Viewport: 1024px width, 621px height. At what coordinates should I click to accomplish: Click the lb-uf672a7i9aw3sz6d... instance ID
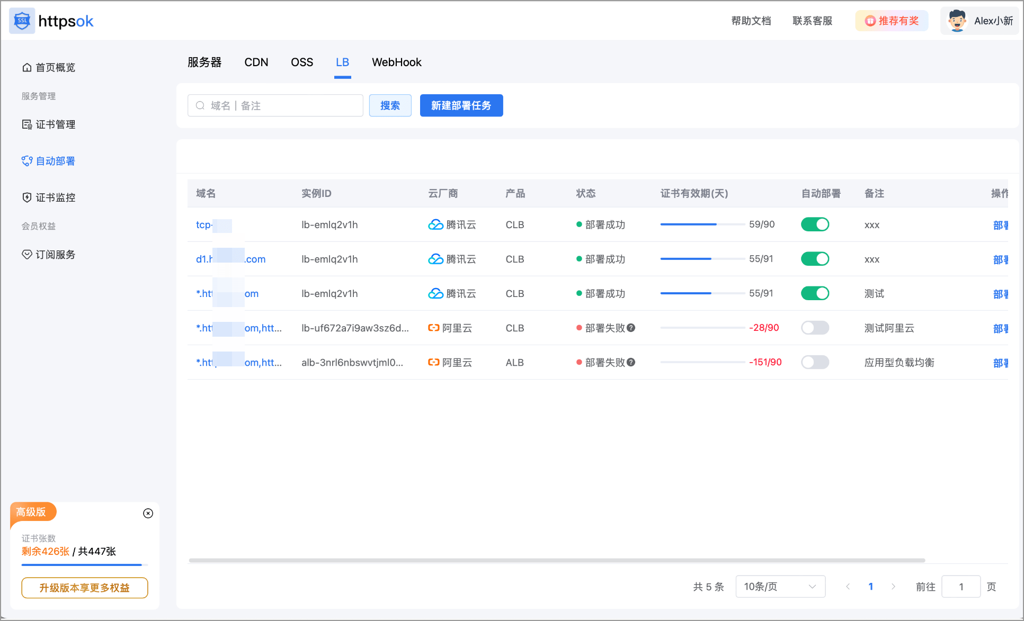tap(355, 328)
